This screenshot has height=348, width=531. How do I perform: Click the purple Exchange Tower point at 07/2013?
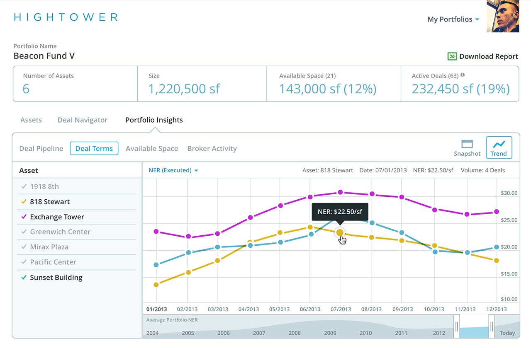pos(340,192)
